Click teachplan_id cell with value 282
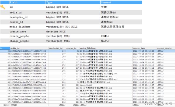The height and width of the screenshot is (107, 175). point(57,102)
